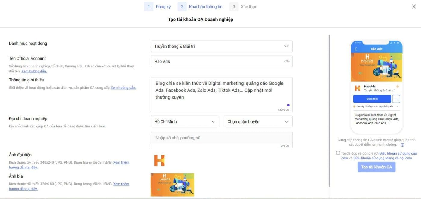Click the step 1 number badge
This screenshot has width=421, height=199.
pyautogui.click(x=149, y=7)
